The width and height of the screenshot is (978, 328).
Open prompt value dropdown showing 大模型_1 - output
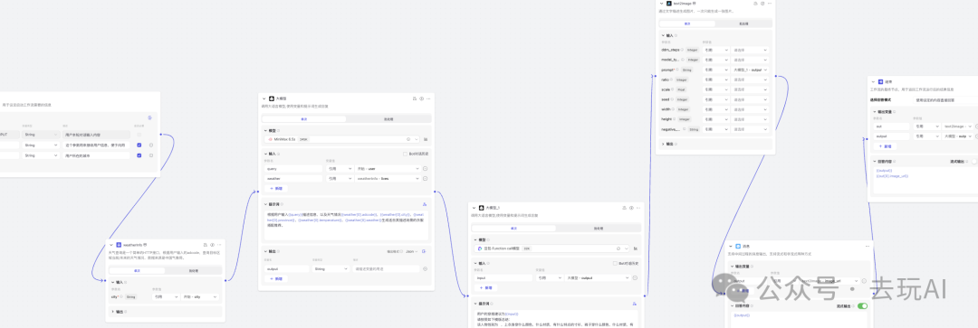point(751,70)
